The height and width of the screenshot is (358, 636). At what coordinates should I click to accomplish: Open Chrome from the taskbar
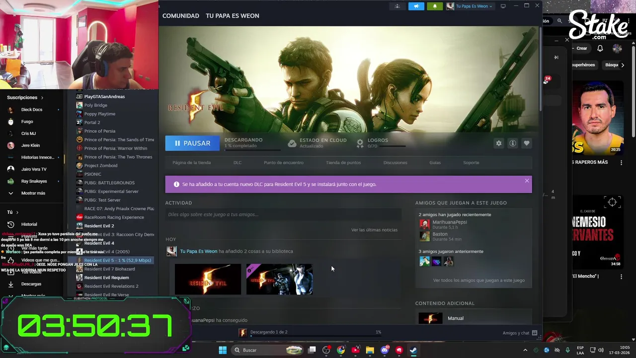click(x=341, y=350)
